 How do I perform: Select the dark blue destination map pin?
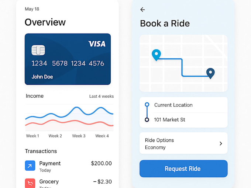point(210,73)
